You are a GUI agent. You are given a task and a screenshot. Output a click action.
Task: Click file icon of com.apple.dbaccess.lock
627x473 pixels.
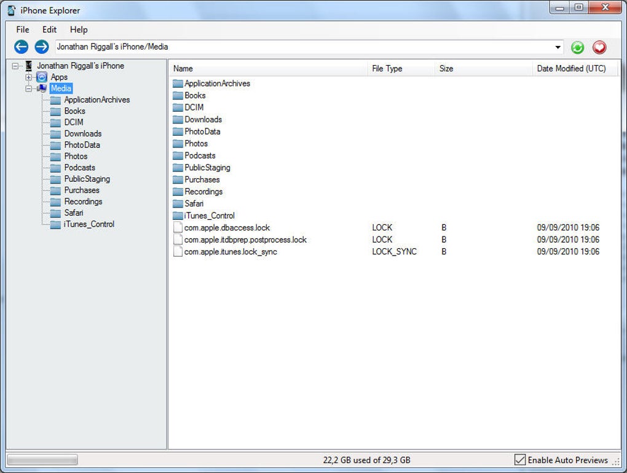click(178, 227)
